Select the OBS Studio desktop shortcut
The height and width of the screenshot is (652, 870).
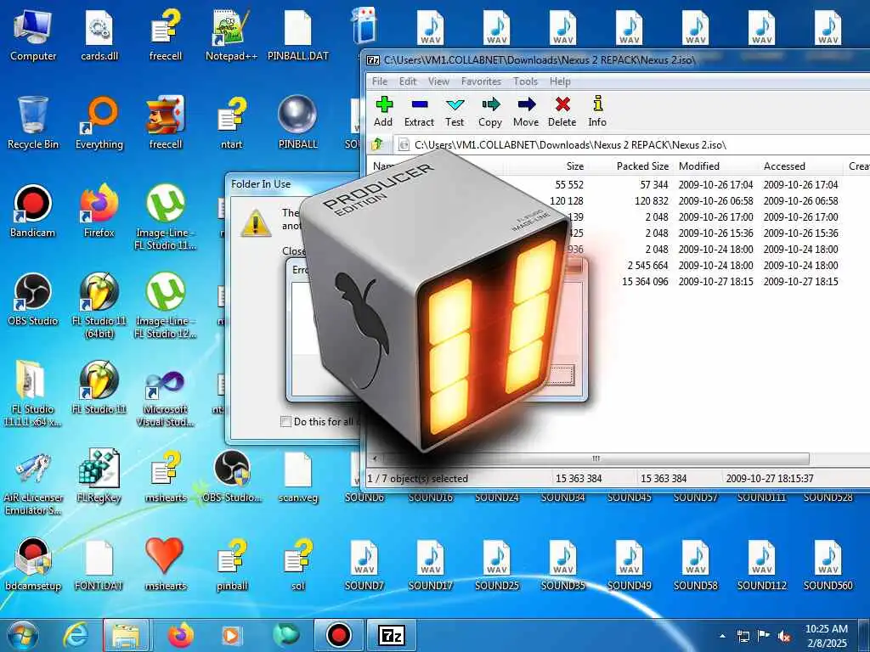click(x=33, y=300)
